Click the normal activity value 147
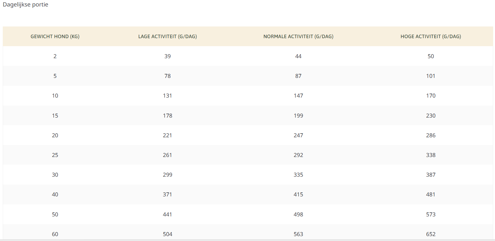The image size is (495, 241). (298, 96)
